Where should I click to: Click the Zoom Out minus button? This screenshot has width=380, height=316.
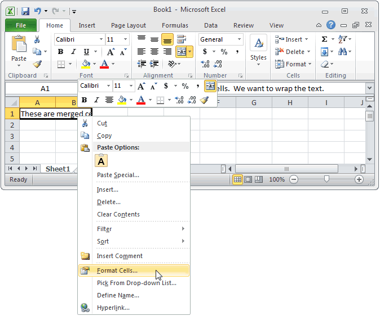(x=294, y=179)
